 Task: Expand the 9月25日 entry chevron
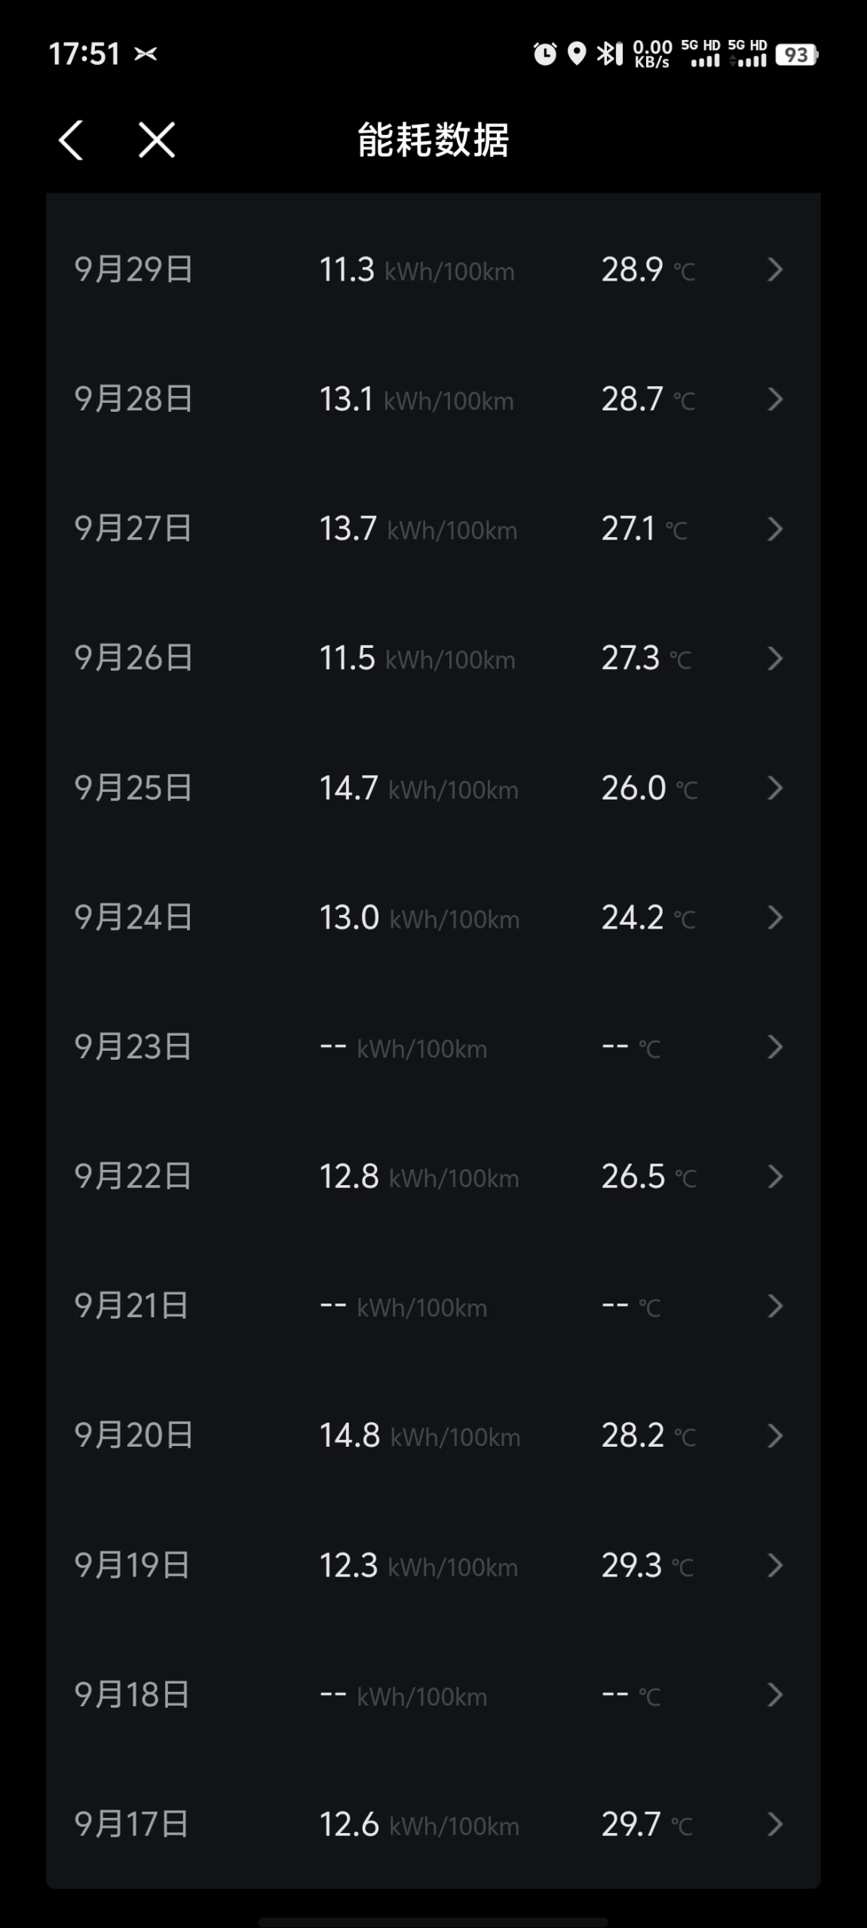775,788
